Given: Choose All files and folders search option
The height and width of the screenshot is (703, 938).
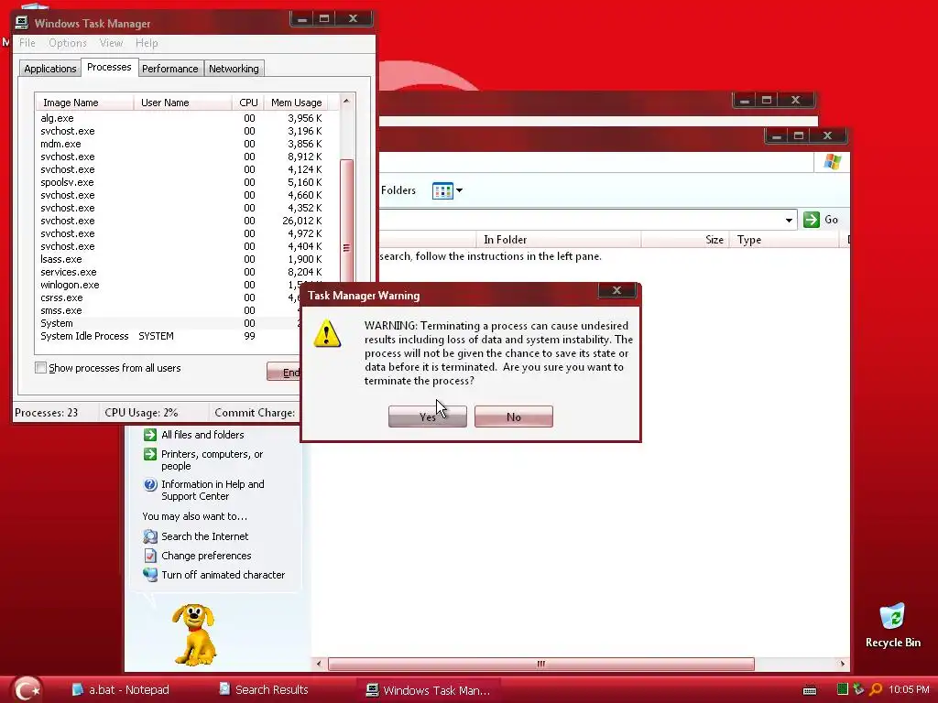Looking at the screenshot, I should (202, 435).
